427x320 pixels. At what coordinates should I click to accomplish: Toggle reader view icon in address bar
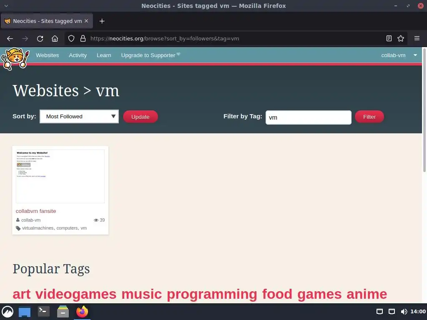(389, 39)
